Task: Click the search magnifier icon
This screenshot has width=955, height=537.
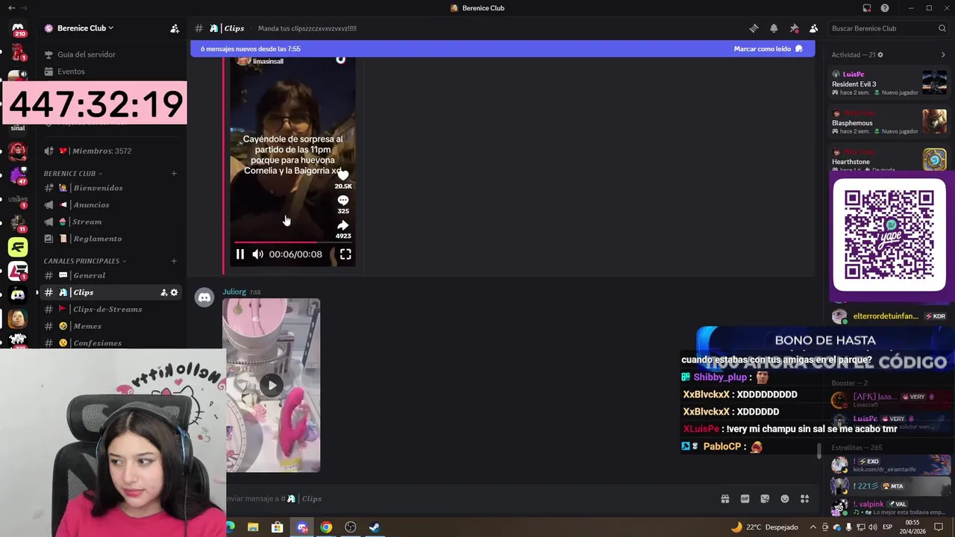Action: tap(942, 28)
